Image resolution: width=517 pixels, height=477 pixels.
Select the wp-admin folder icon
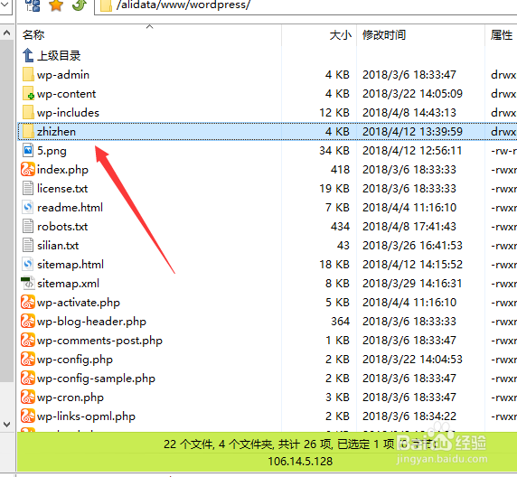click(28, 74)
